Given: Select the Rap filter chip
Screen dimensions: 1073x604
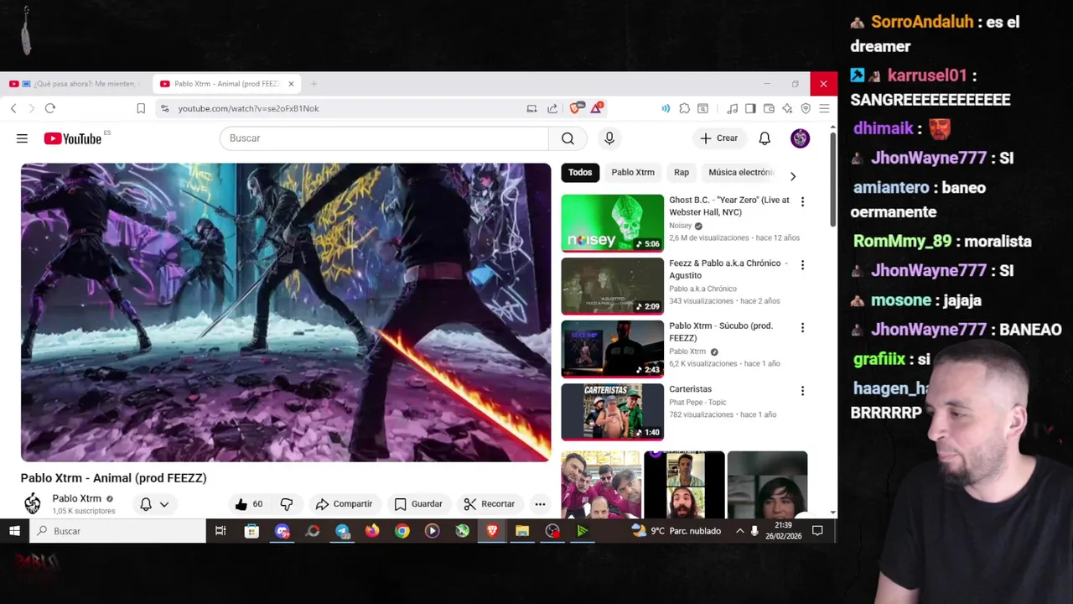Looking at the screenshot, I should [682, 172].
